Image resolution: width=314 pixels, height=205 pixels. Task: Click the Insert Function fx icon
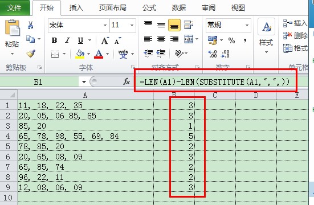[127, 81]
